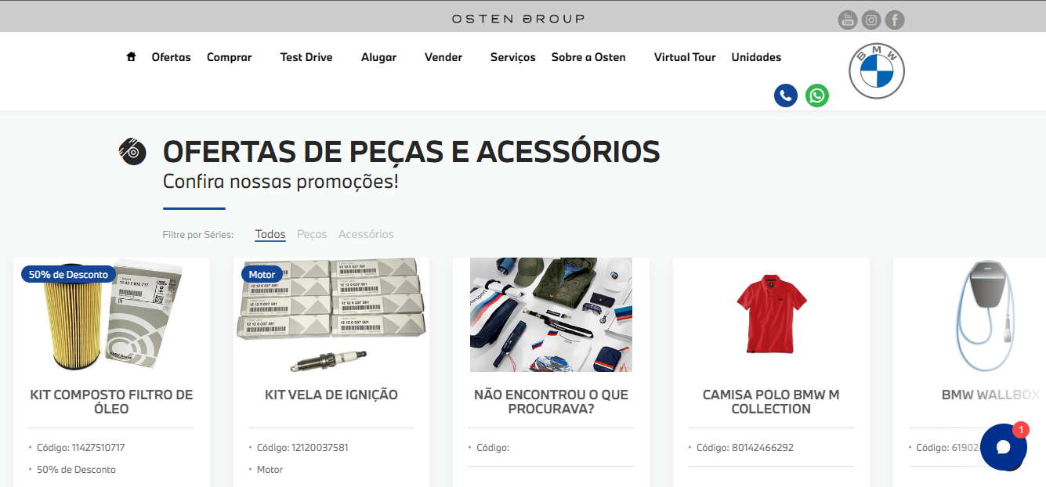Open the chat bubble widget
Image resolution: width=1046 pixels, height=487 pixels.
coord(1004,447)
